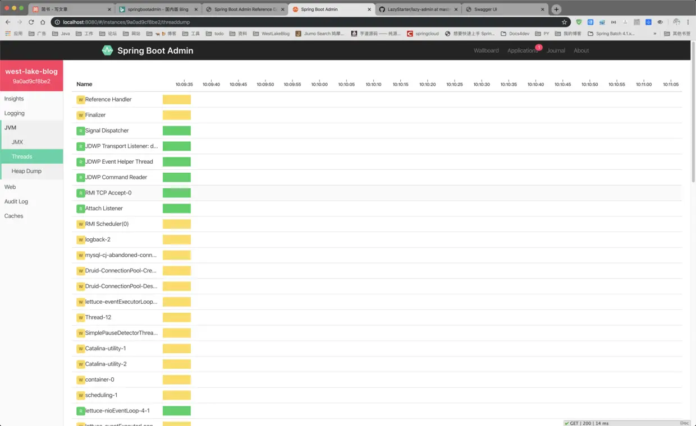Image resolution: width=696 pixels, height=426 pixels.
Task: Open a new browser tab with plus button
Action: 556,9
